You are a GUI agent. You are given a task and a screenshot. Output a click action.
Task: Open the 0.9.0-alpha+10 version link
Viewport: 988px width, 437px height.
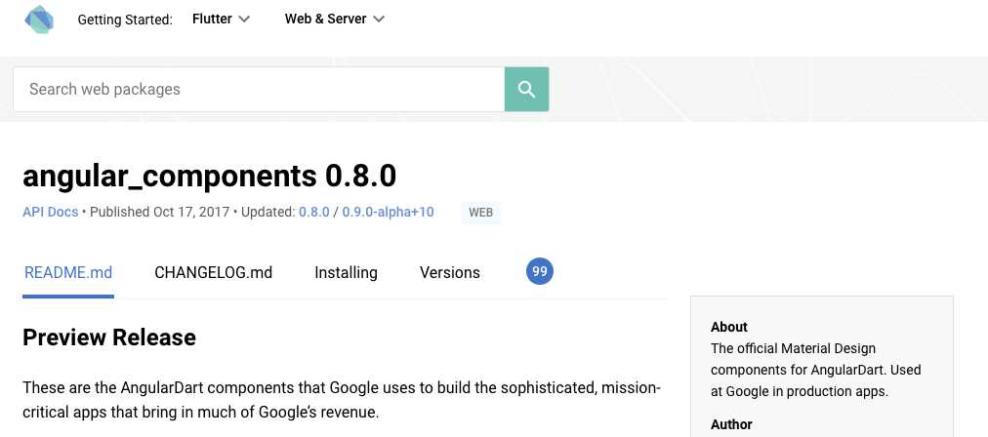[x=389, y=212]
